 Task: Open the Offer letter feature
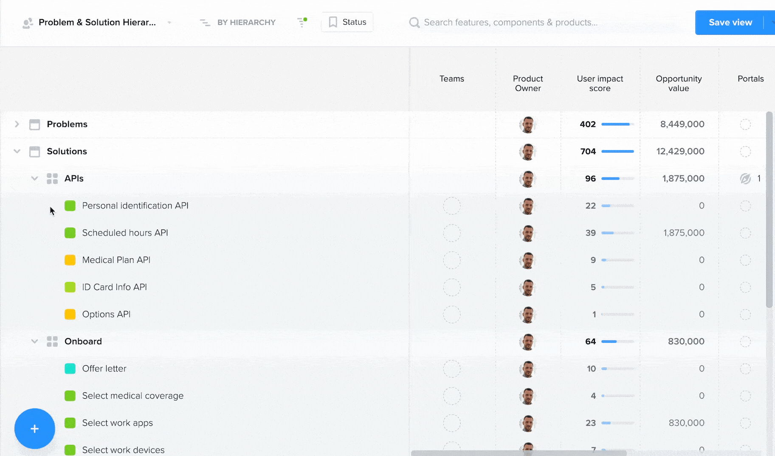(x=104, y=369)
